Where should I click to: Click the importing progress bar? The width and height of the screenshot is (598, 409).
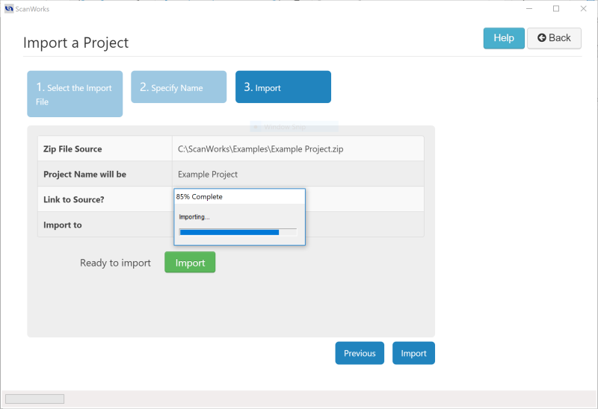[238, 232]
